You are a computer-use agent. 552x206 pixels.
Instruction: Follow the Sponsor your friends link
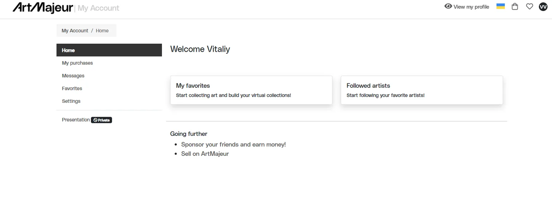233,145
